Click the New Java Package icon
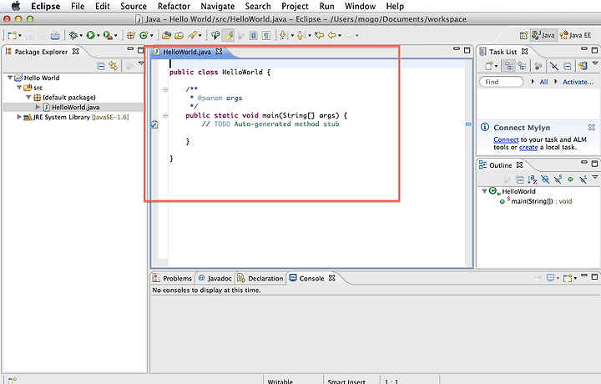The height and width of the screenshot is (384, 601). pyautogui.click(x=131, y=36)
